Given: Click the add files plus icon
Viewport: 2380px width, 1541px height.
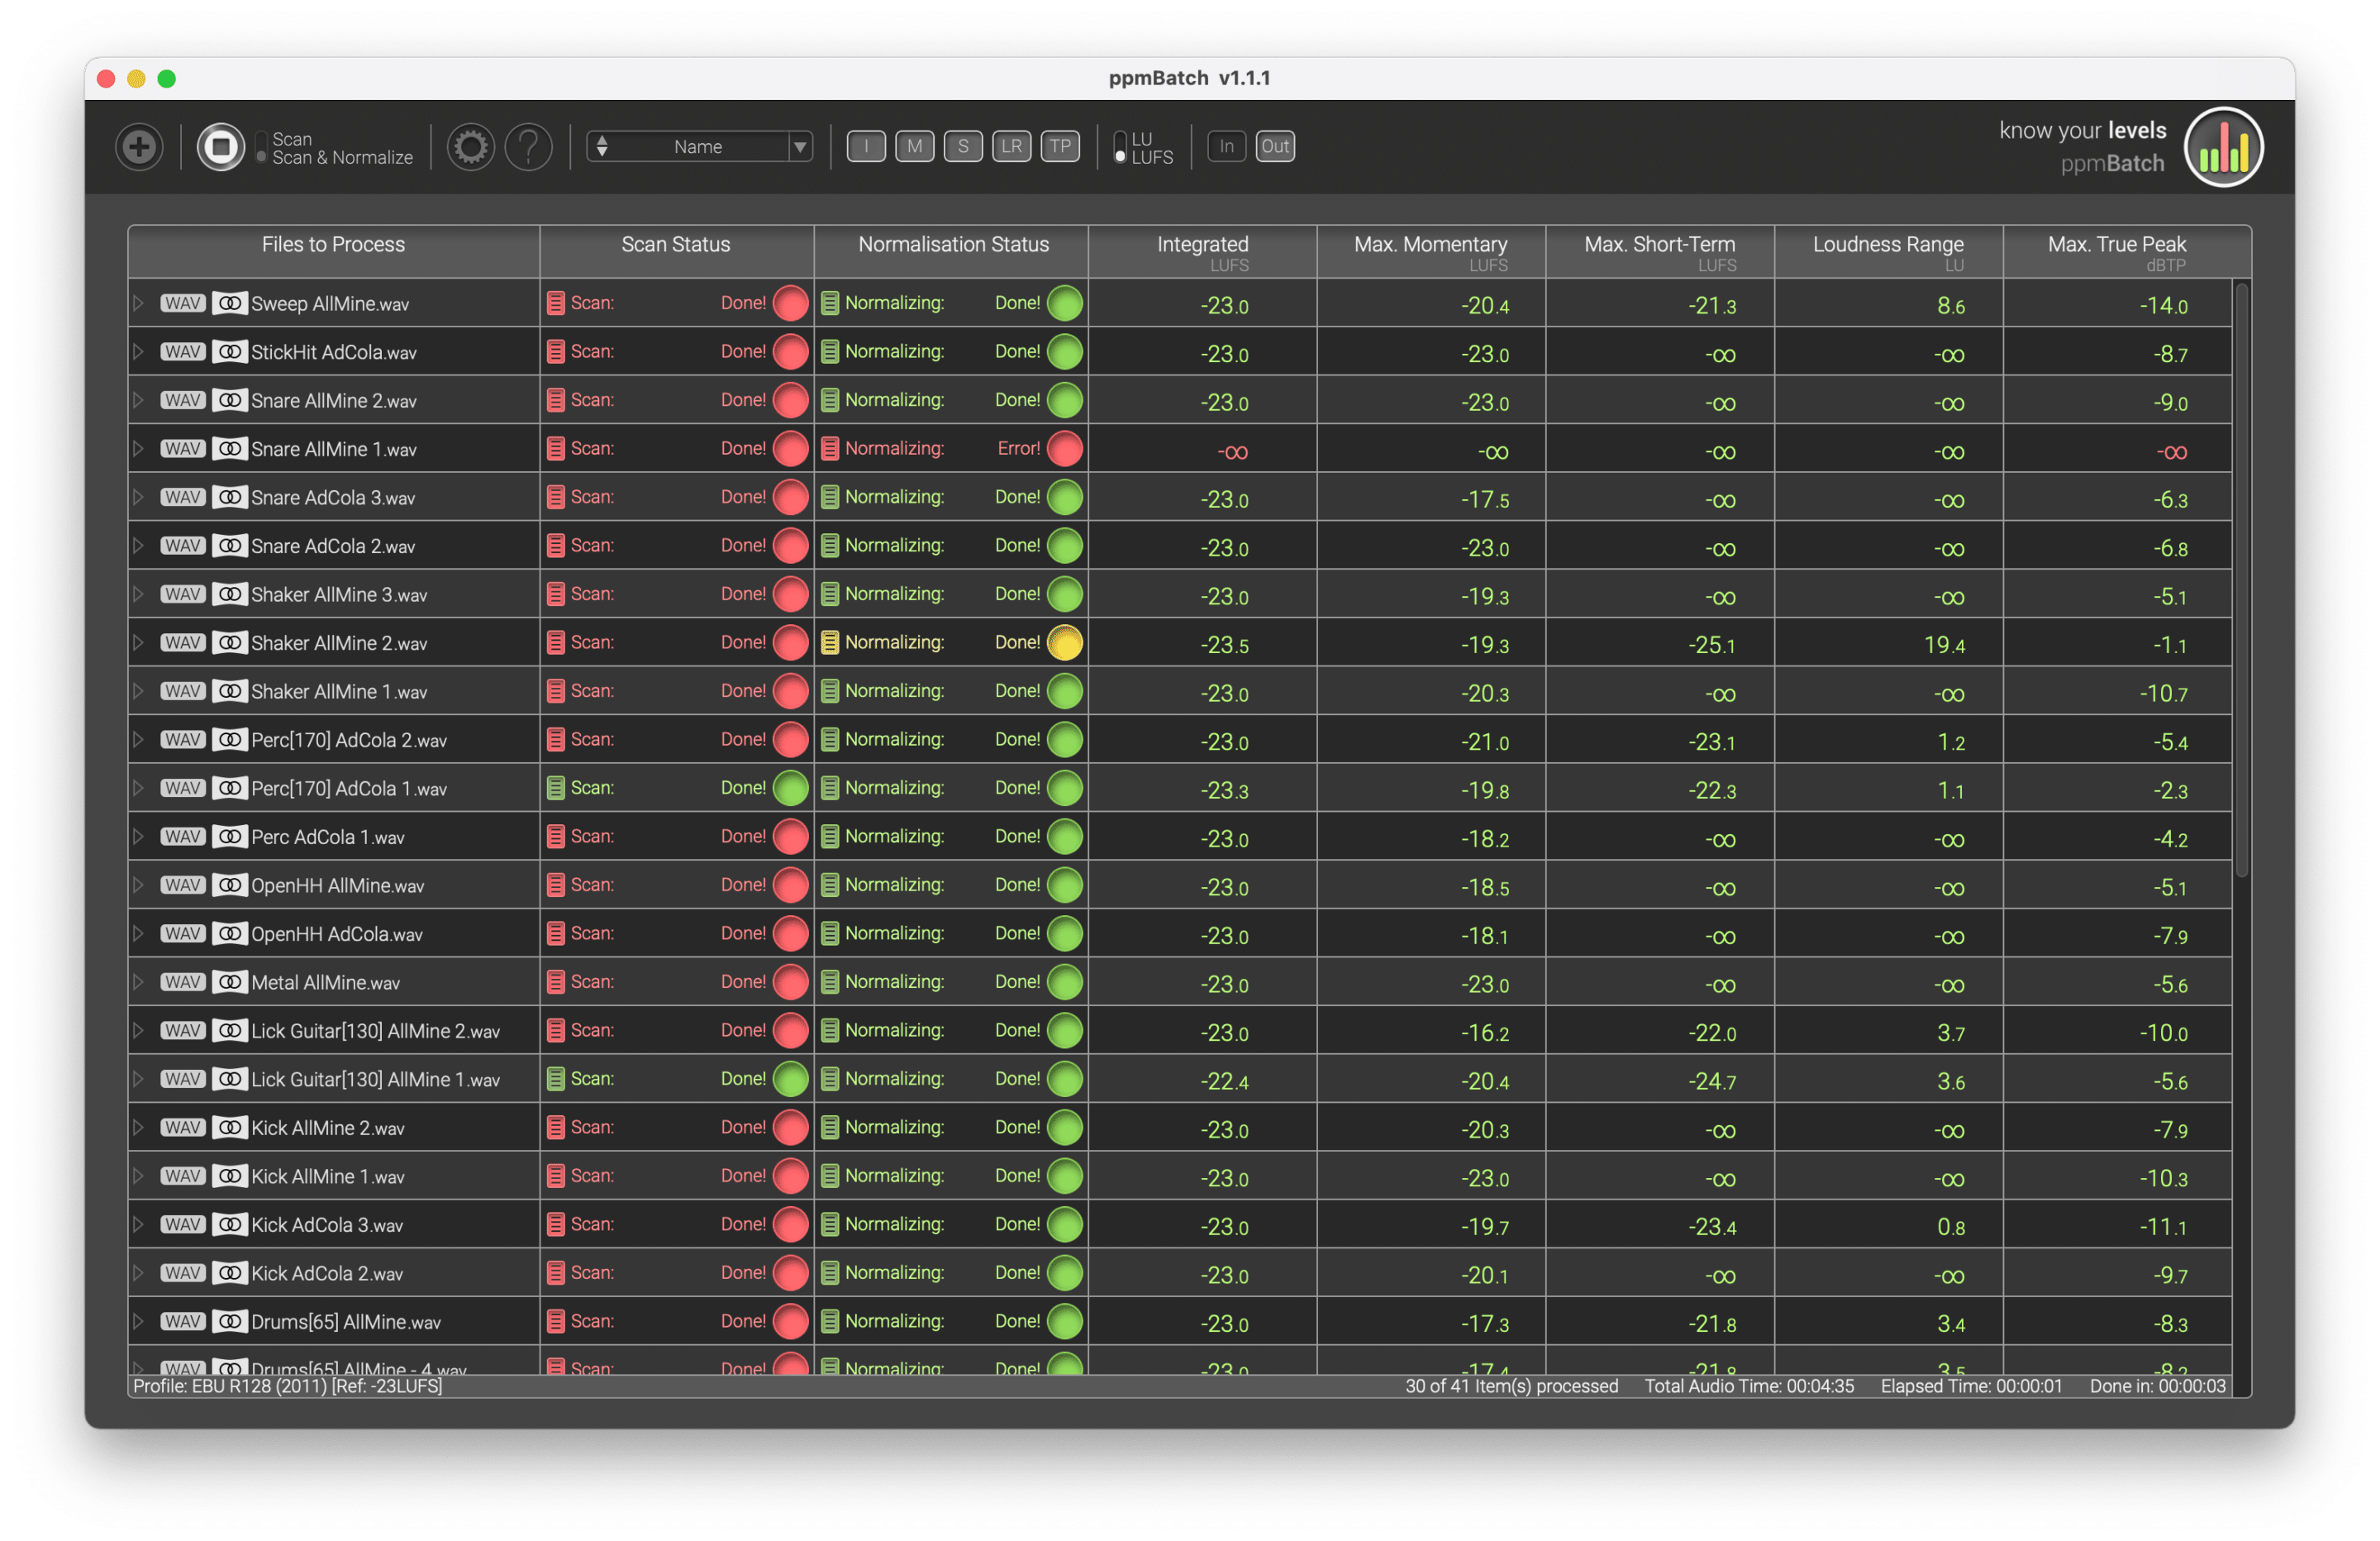Looking at the screenshot, I should point(139,147).
